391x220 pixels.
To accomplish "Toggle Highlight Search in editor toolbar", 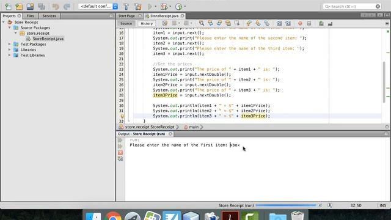I will (x=228, y=23).
